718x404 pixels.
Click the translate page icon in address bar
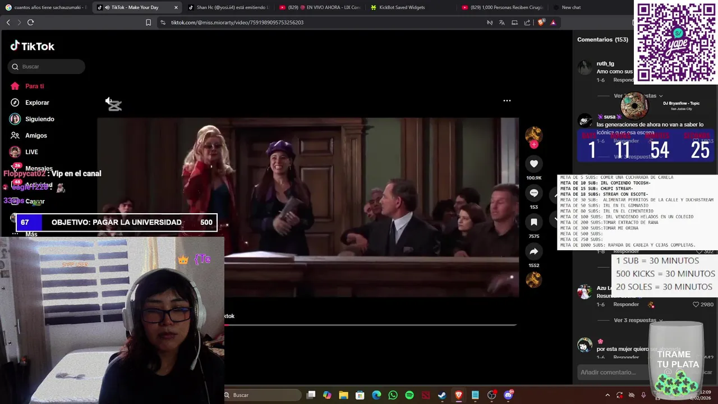pos(501,22)
